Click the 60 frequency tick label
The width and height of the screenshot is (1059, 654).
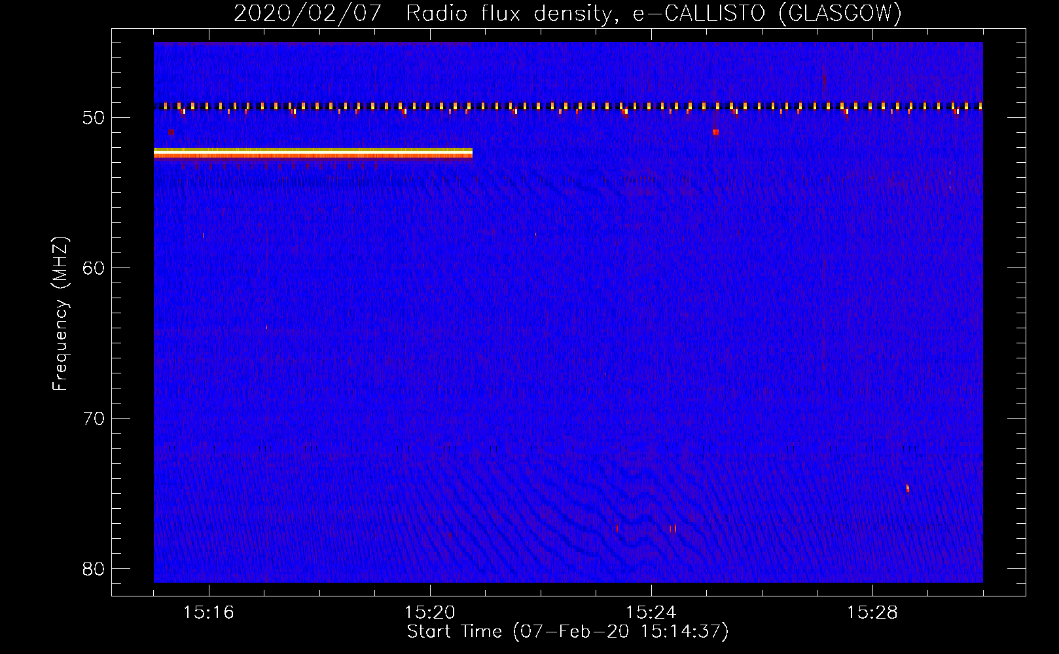coord(94,268)
